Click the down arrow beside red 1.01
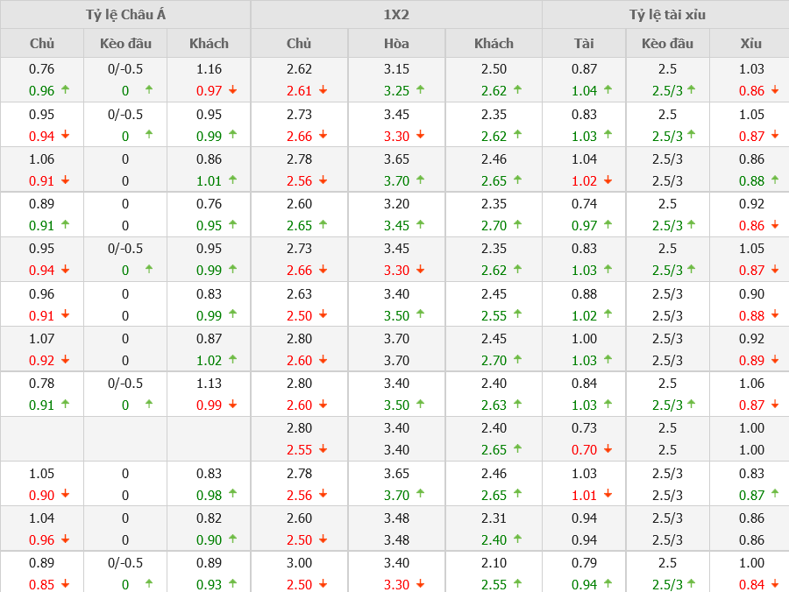This screenshot has width=789, height=592. pyautogui.click(x=606, y=495)
